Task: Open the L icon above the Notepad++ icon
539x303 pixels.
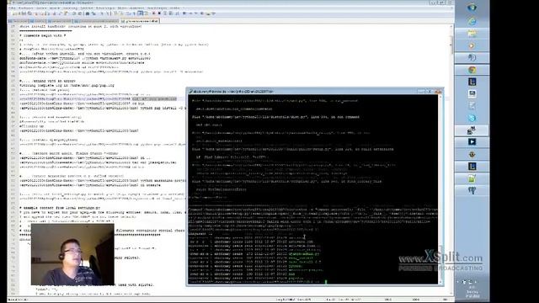Action: click(472, 167)
